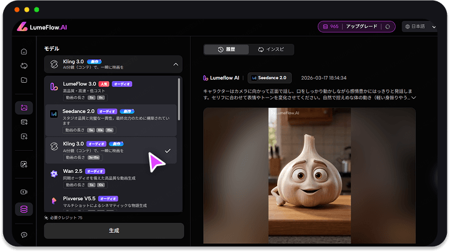Screen dimensions: 450x252
Task: Click the video camera sidebar icon
Action: [24, 192]
